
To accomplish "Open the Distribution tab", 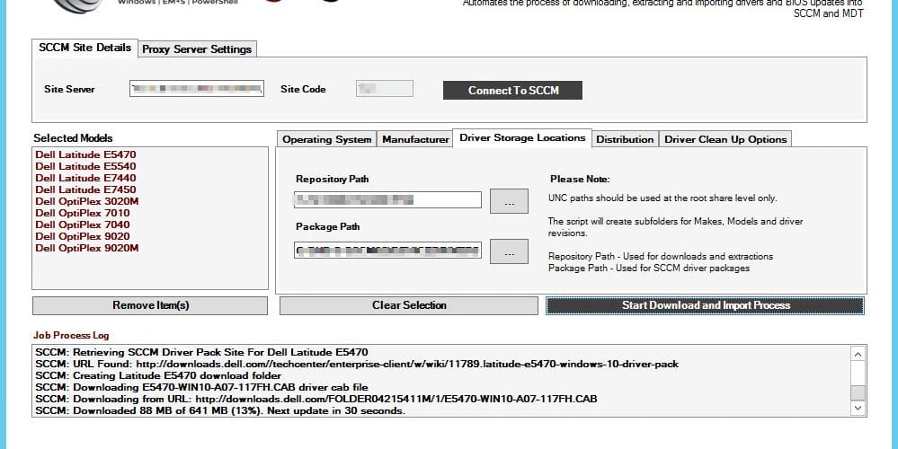I will coord(624,139).
